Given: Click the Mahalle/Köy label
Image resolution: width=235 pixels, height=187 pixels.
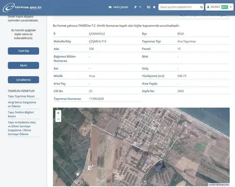Looking at the screenshot, I should pyautogui.click(x=62, y=42).
